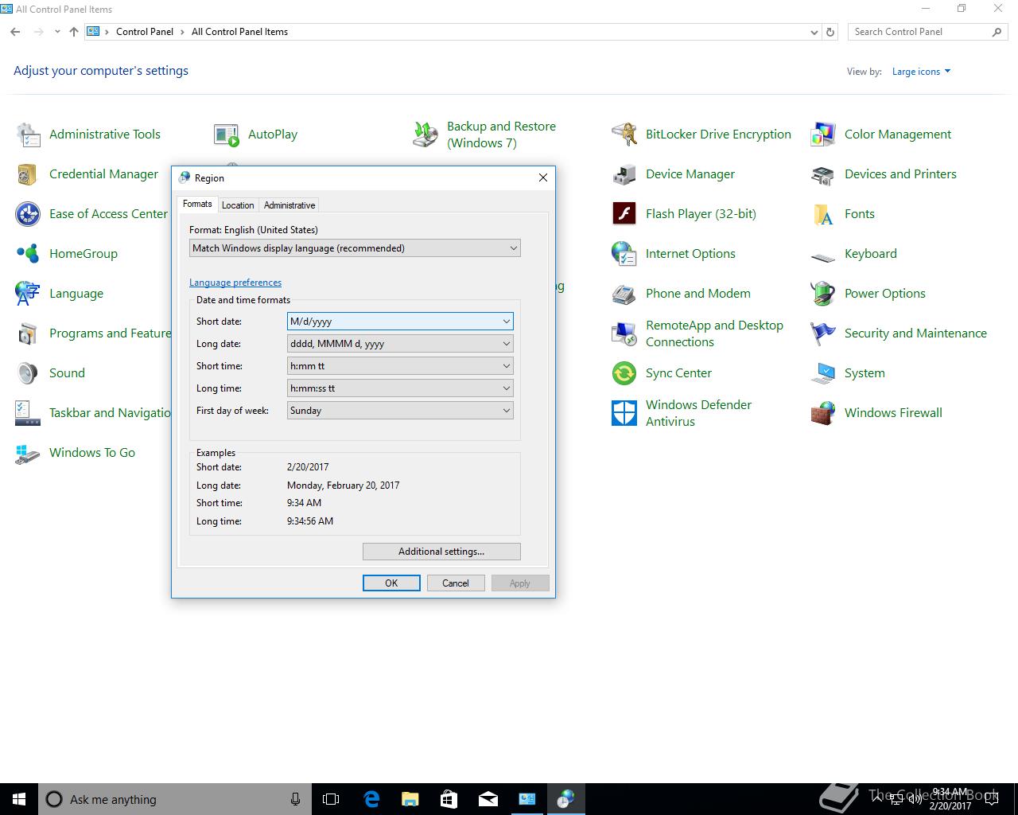This screenshot has width=1018, height=815.
Task: Open Security and Maintenance icon
Action: coord(823,333)
